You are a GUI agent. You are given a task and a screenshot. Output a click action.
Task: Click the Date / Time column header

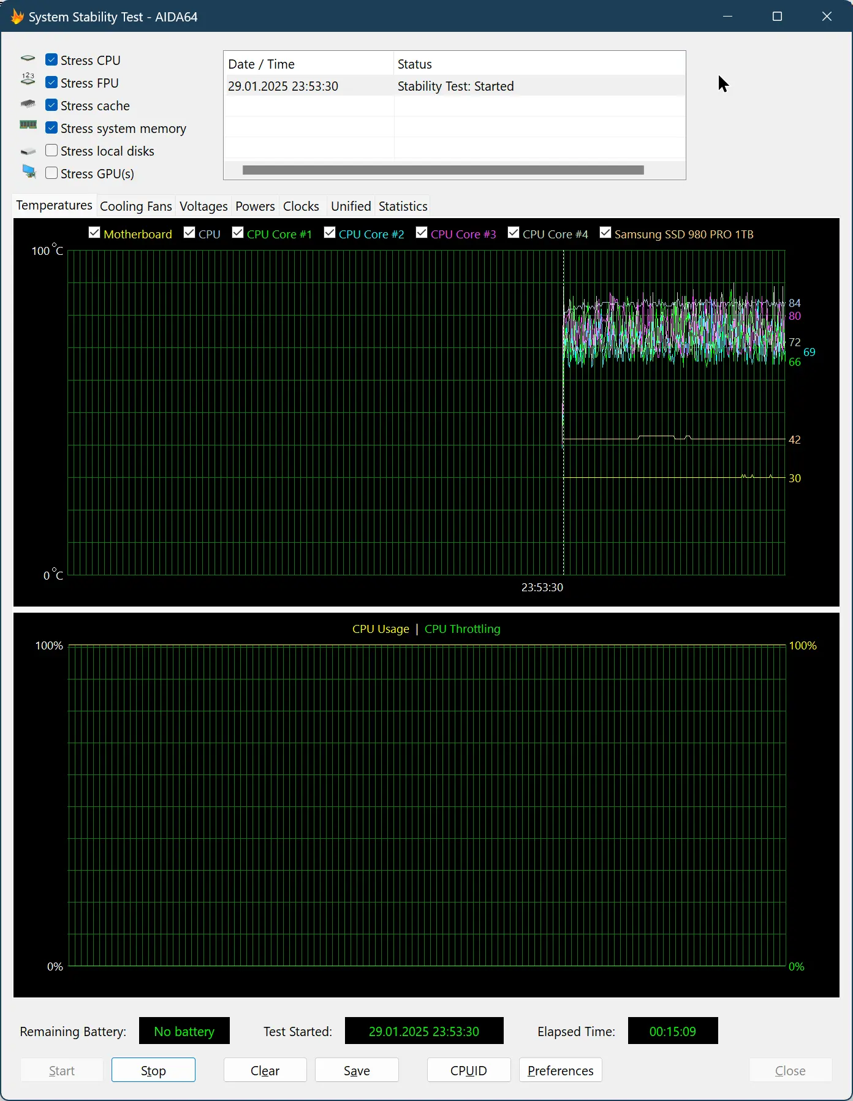(308, 64)
